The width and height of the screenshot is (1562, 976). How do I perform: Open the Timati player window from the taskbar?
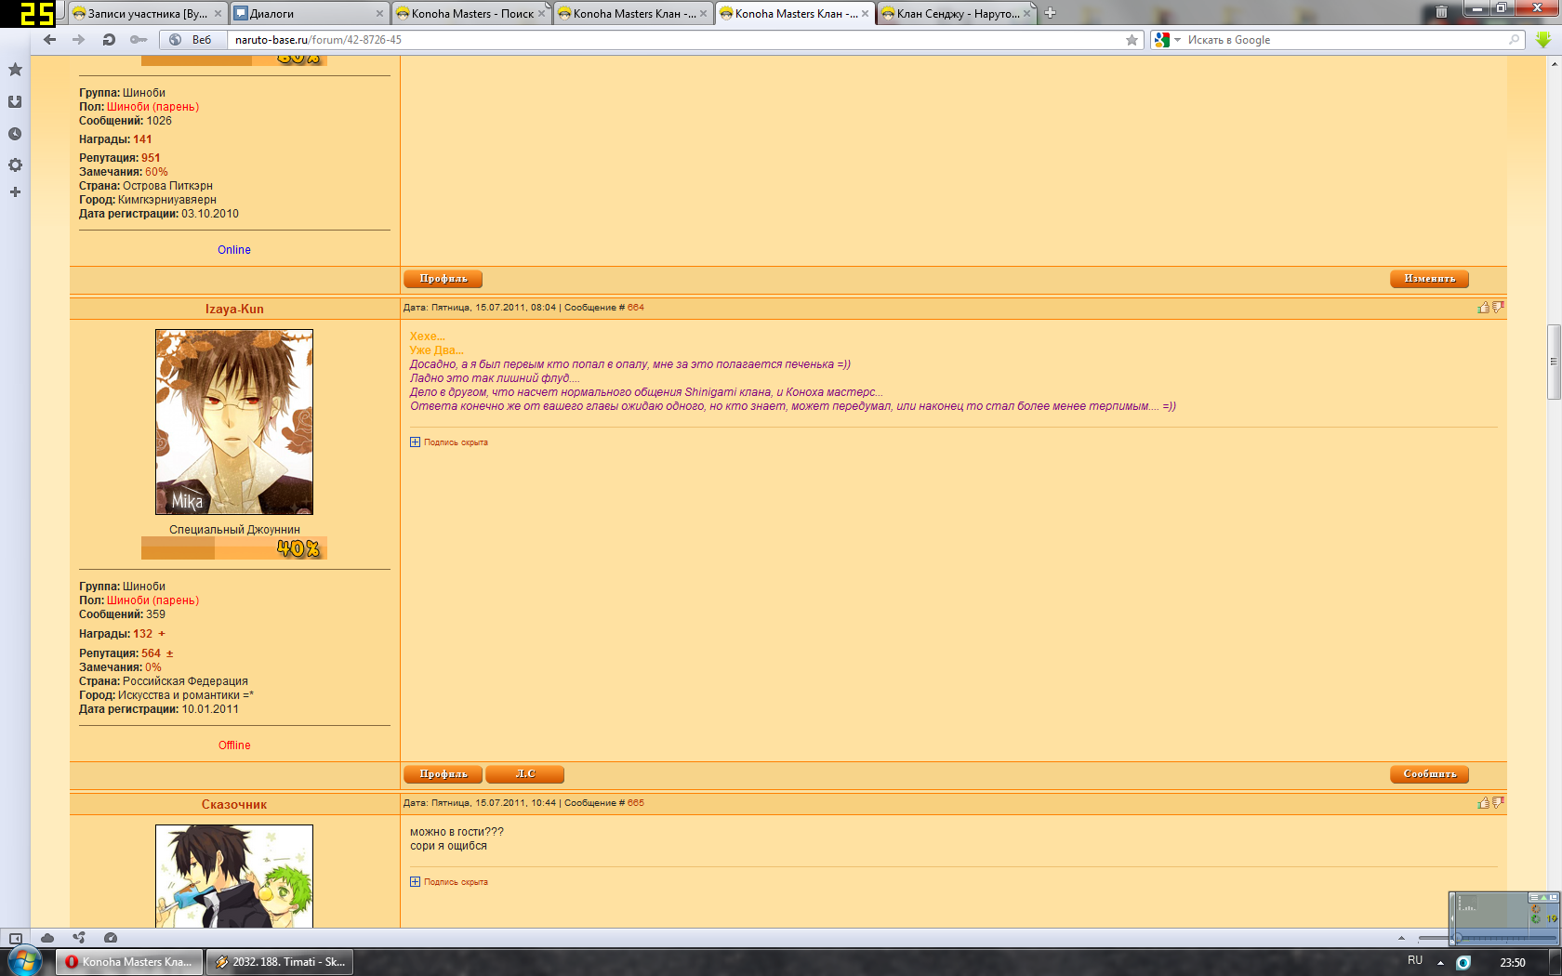pos(281,962)
